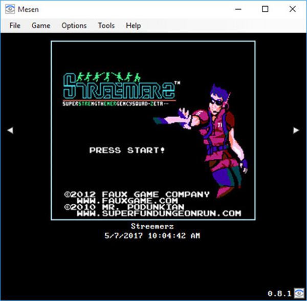The width and height of the screenshot is (307, 301).
Task: Open the File menu
Action: [15, 26]
